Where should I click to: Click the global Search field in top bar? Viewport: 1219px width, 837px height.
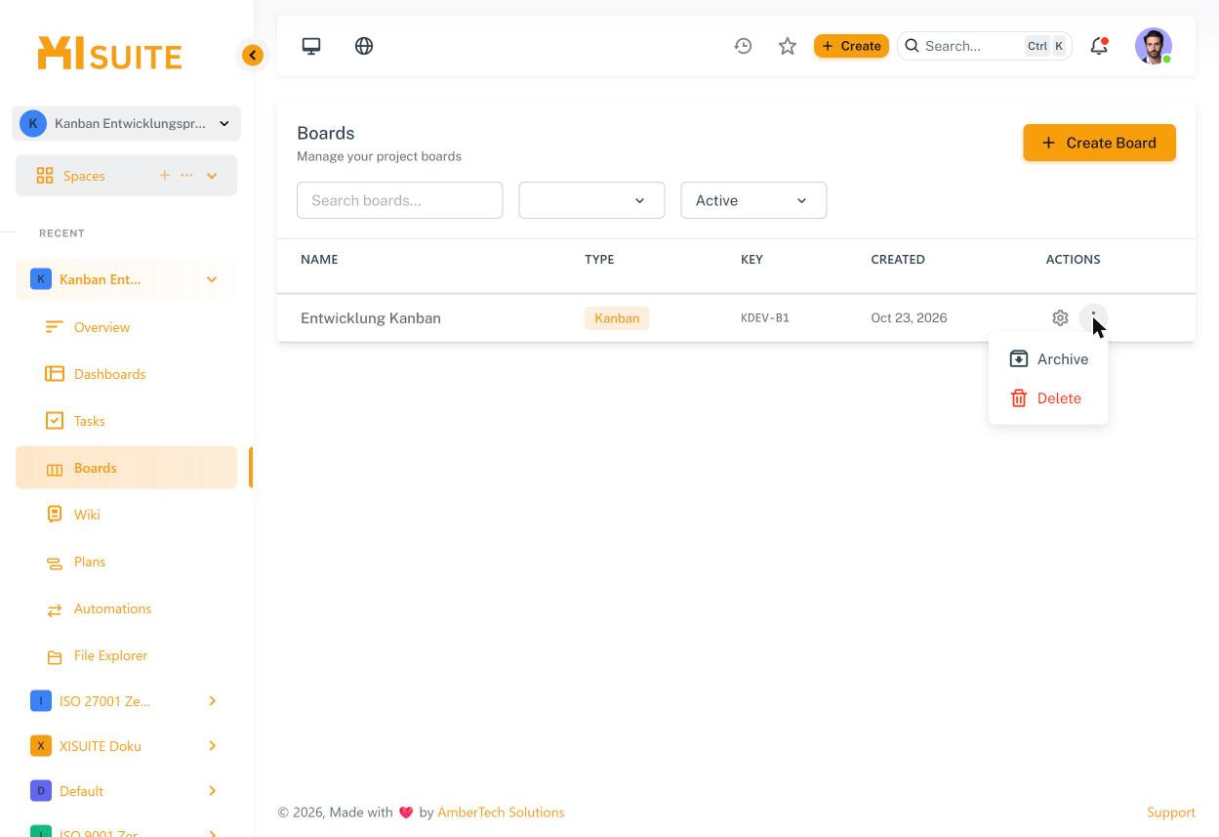tap(984, 46)
